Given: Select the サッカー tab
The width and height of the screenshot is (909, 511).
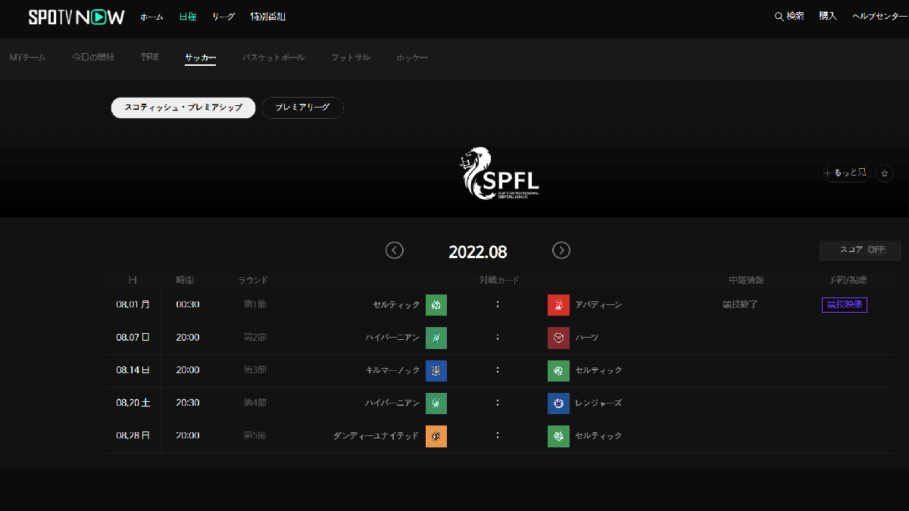Looking at the screenshot, I should (201, 58).
